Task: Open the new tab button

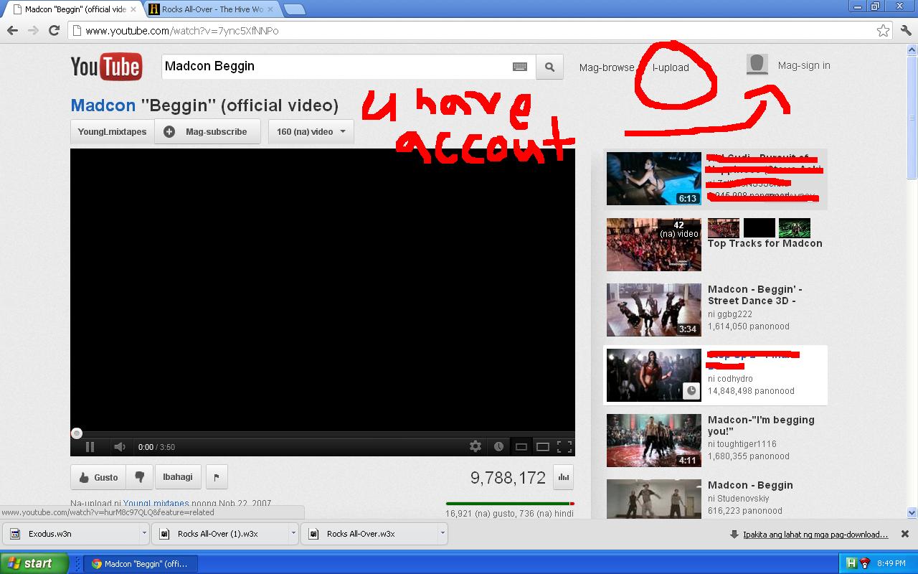Action: pyautogui.click(x=294, y=9)
